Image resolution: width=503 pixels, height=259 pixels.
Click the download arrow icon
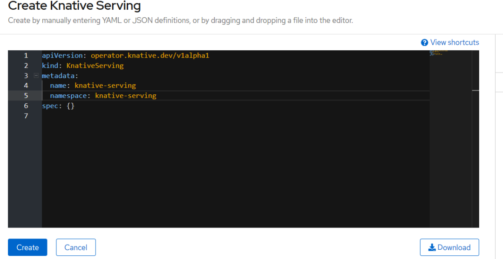[432, 247]
